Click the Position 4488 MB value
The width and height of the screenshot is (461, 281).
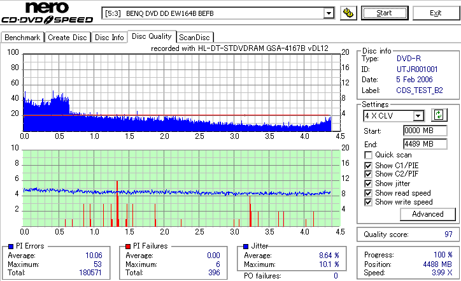tap(437, 264)
